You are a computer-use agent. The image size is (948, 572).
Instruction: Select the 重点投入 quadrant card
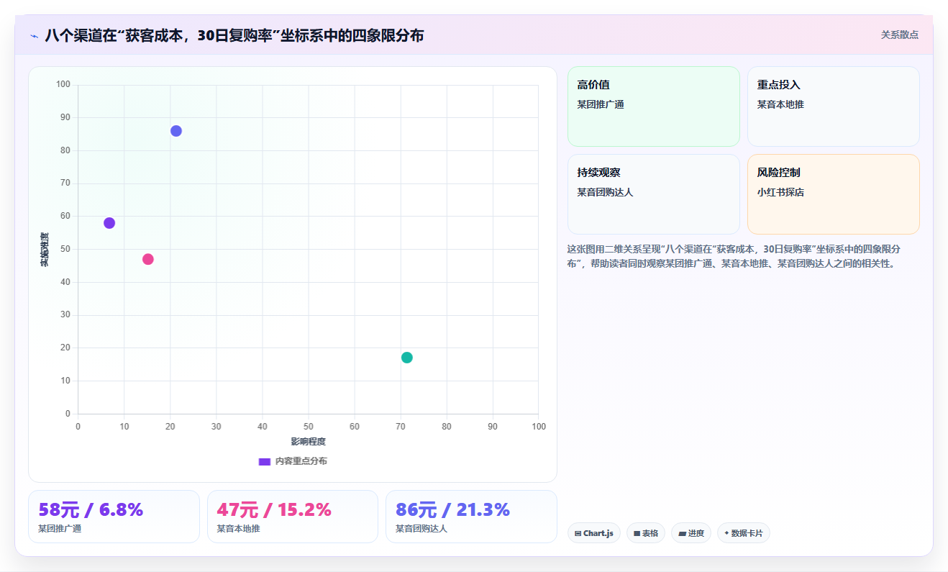click(x=834, y=106)
